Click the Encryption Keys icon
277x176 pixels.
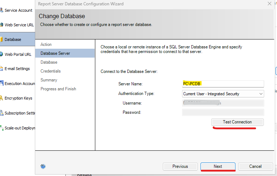(x=1, y=98)
